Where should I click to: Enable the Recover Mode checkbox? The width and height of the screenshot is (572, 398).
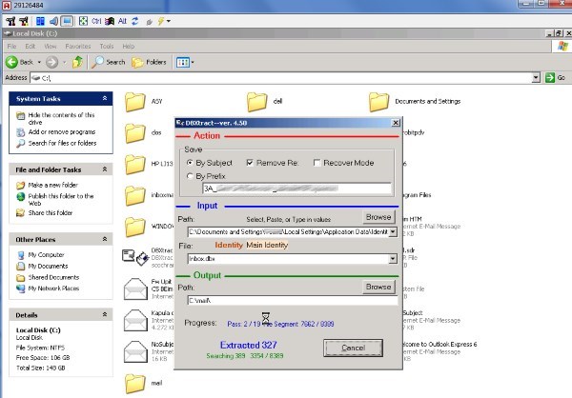pyautogui.click(x=317, y=163)
